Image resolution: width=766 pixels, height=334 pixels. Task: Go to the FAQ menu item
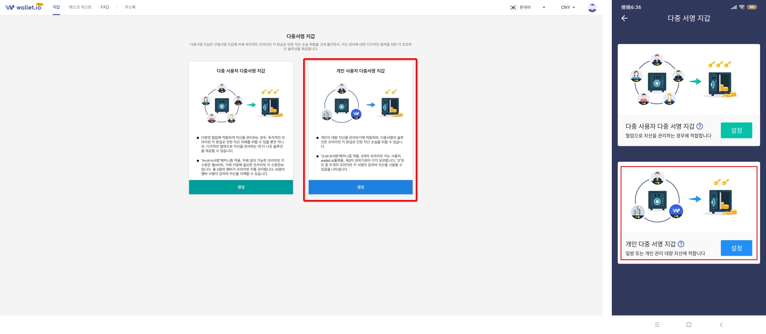pos(105,7)
